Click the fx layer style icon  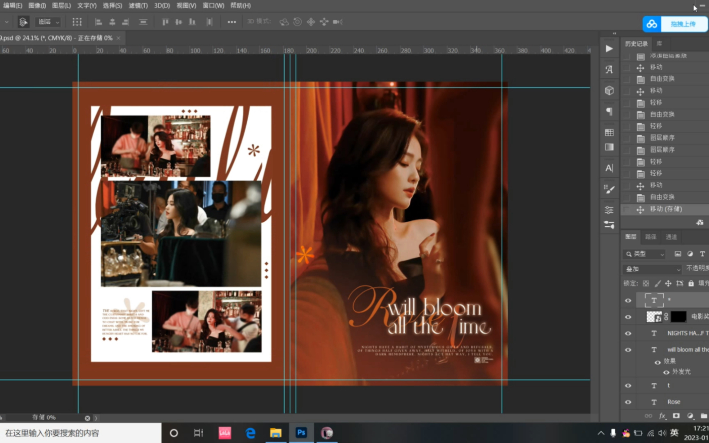662,416
